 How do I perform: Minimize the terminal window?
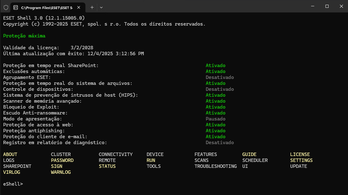pyautogui.click(x=312, y=6)
